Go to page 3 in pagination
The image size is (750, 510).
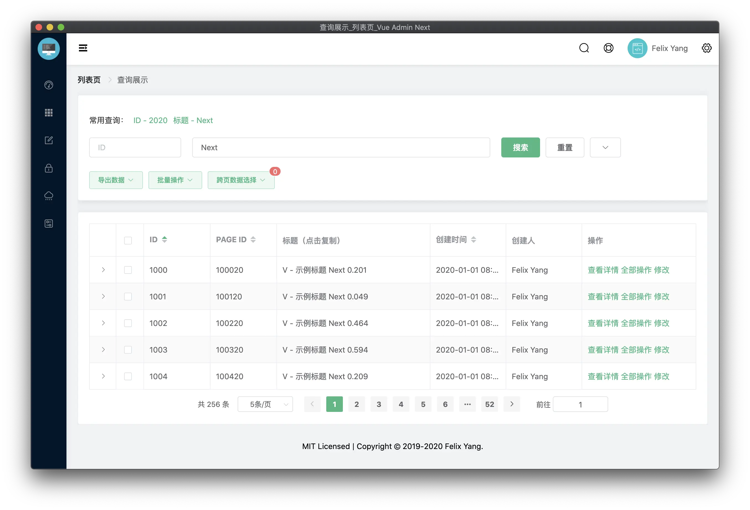[379, 404]
